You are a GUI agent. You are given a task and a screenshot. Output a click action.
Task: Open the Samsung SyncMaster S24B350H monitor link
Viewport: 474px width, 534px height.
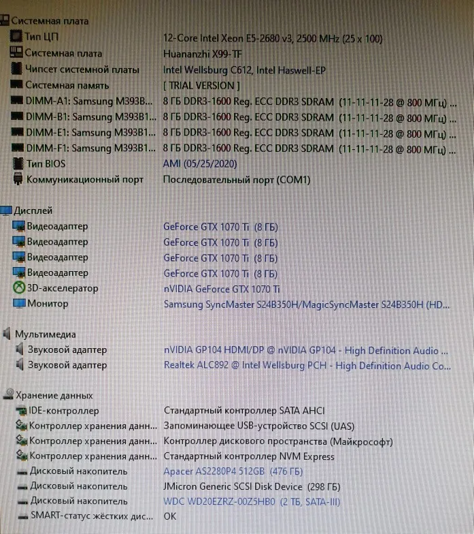coord(307,304)
